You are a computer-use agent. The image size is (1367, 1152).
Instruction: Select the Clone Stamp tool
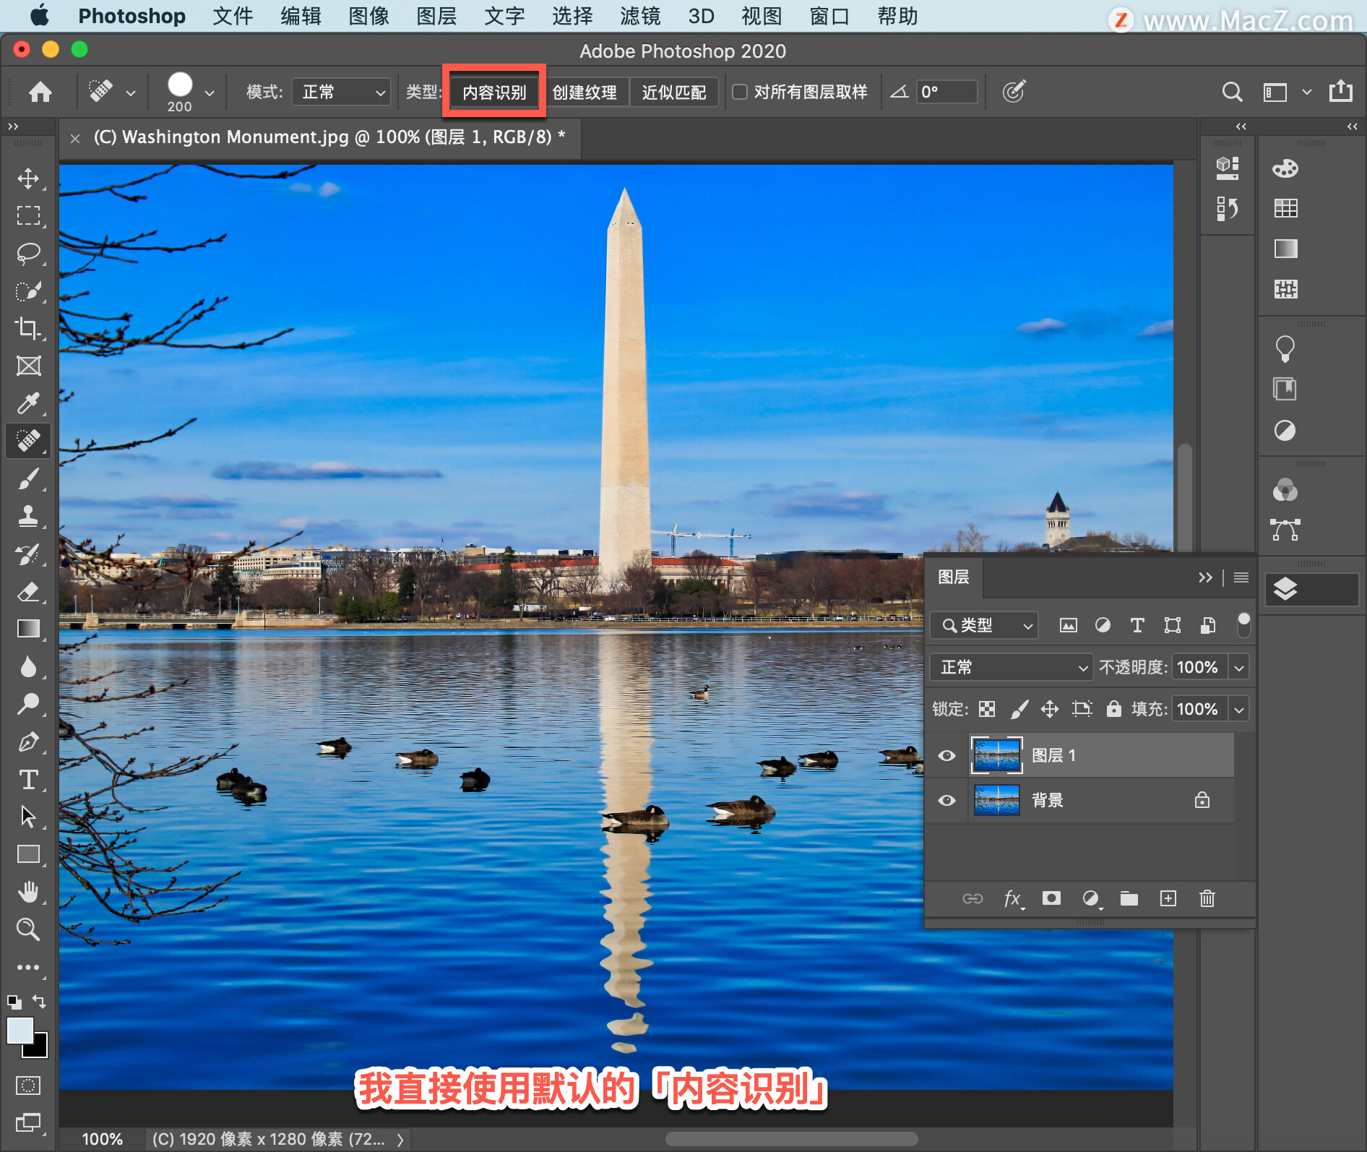pos(28,516)
